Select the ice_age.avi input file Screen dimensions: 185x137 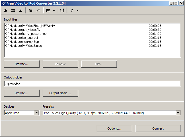tap(22, 38)
